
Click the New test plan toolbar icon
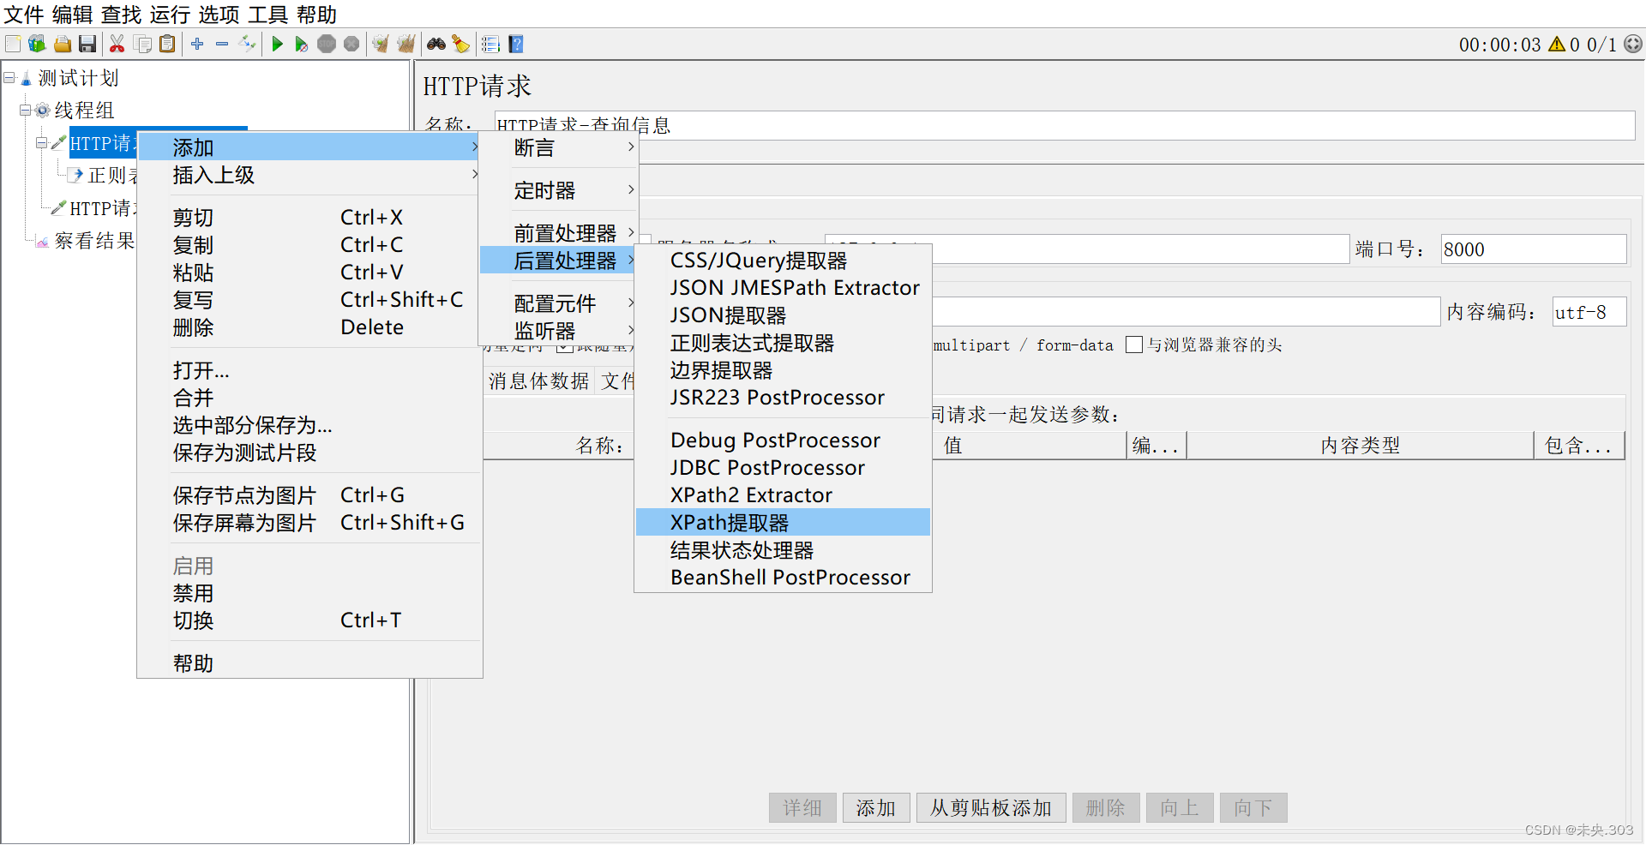point(13,44)
